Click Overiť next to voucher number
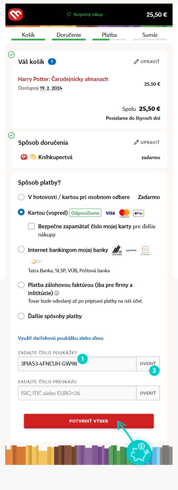Screen dimensions: 178x490 click(148, 364)
